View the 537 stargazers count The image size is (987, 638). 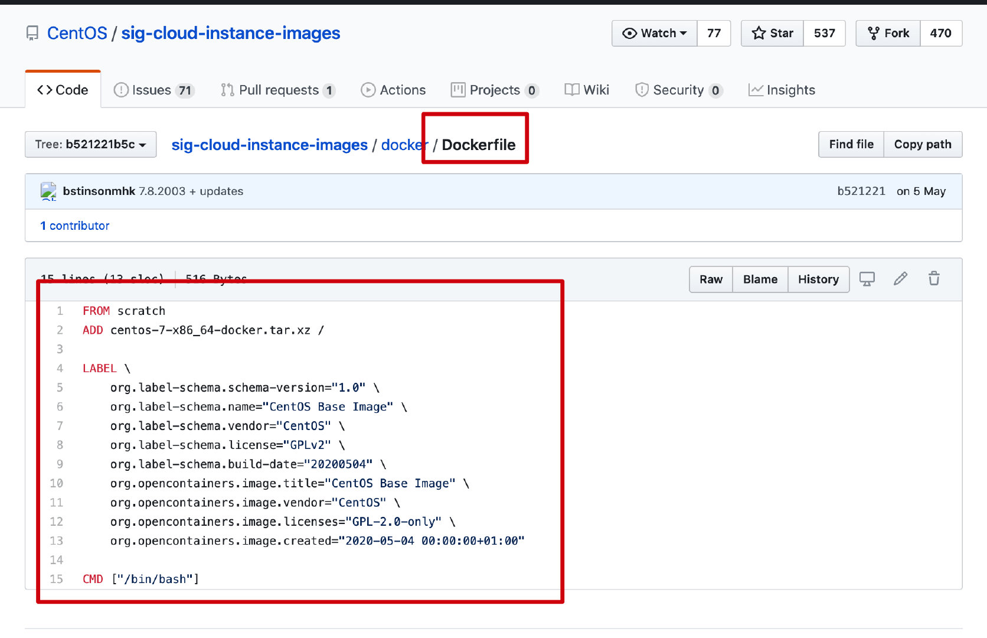click(825, 33)
